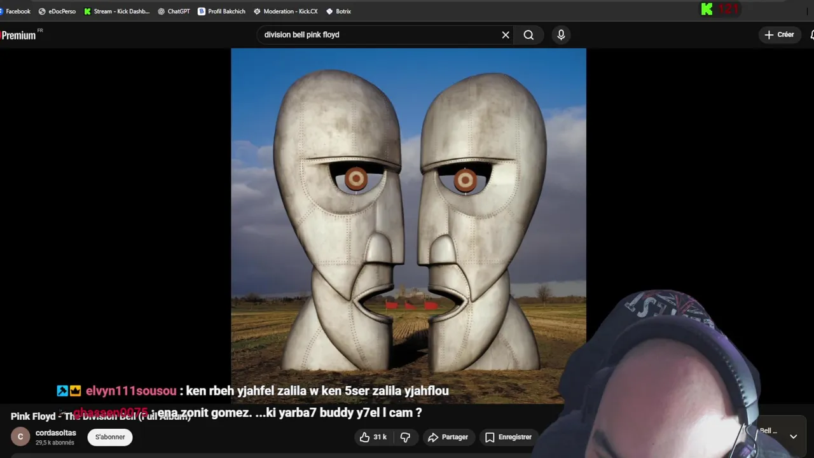Click the Enregistrer save button

(509, 437)
